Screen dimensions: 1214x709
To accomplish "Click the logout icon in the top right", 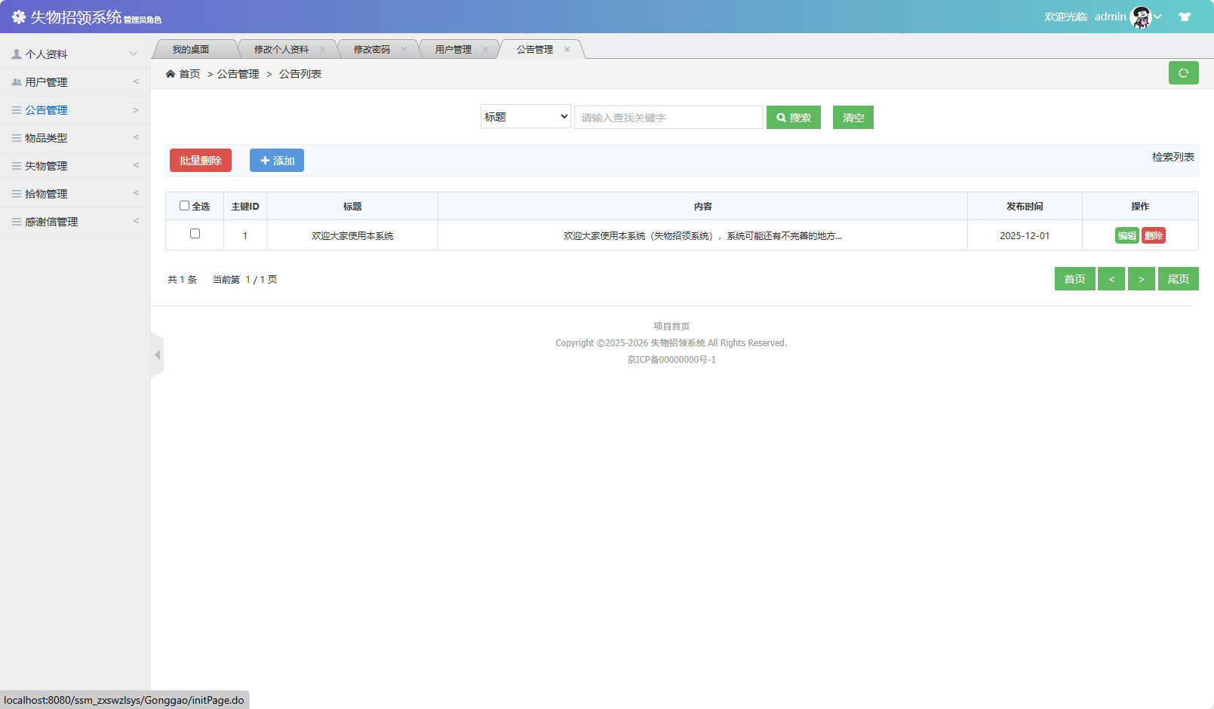I will [1185, 16].
